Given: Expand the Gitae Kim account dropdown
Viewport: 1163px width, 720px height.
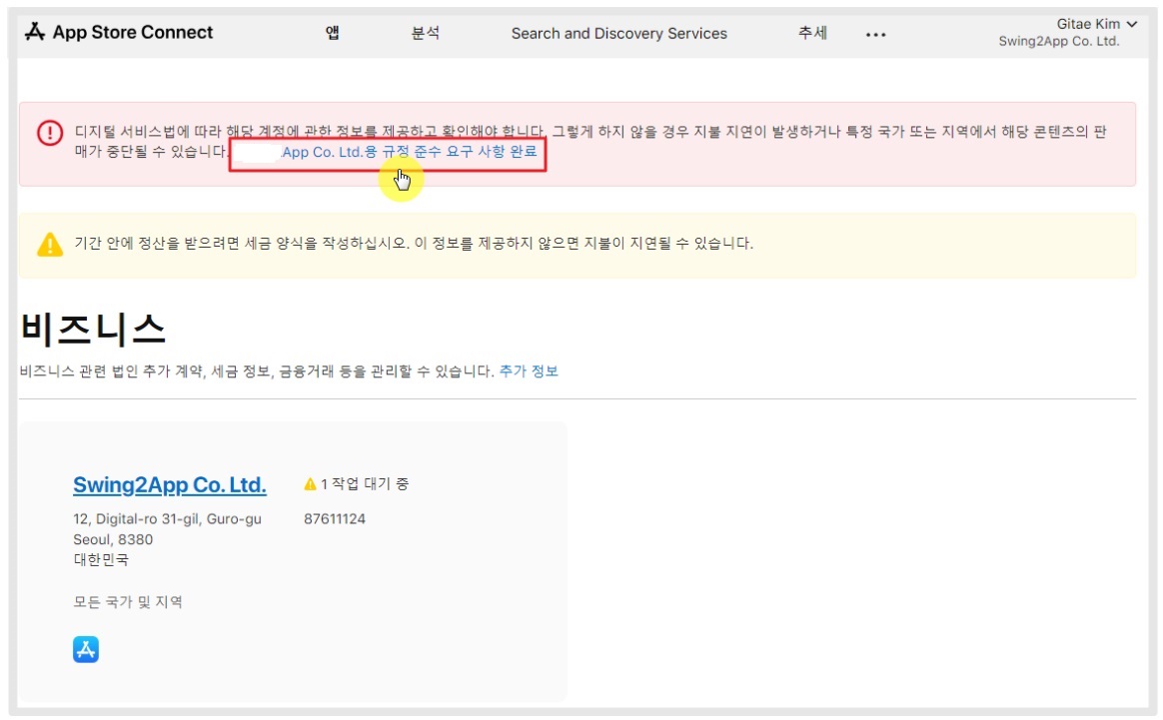Looking at the screenshot, I should (1096, 24).
